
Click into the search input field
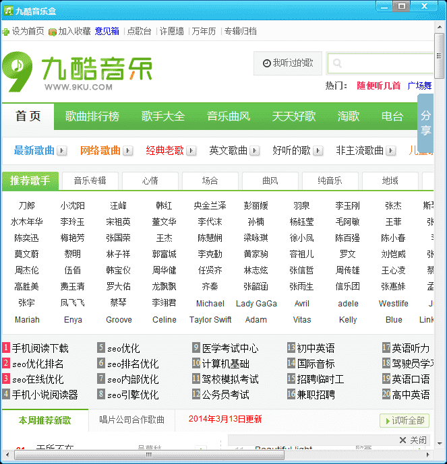coord(381,63)
